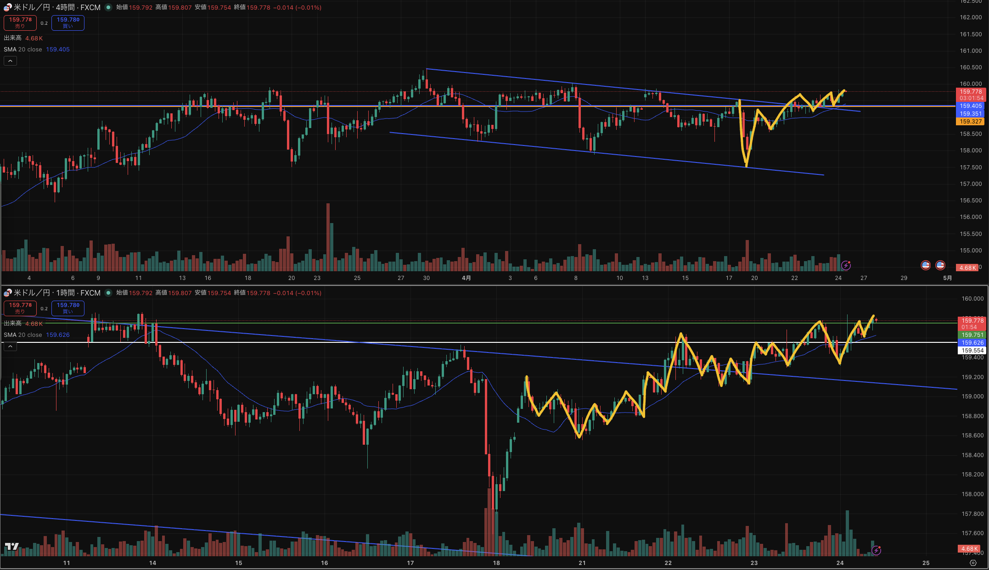Select the SMA 20 close indicator in bottom chart
The image size is (989, 570).
[23, 335]
